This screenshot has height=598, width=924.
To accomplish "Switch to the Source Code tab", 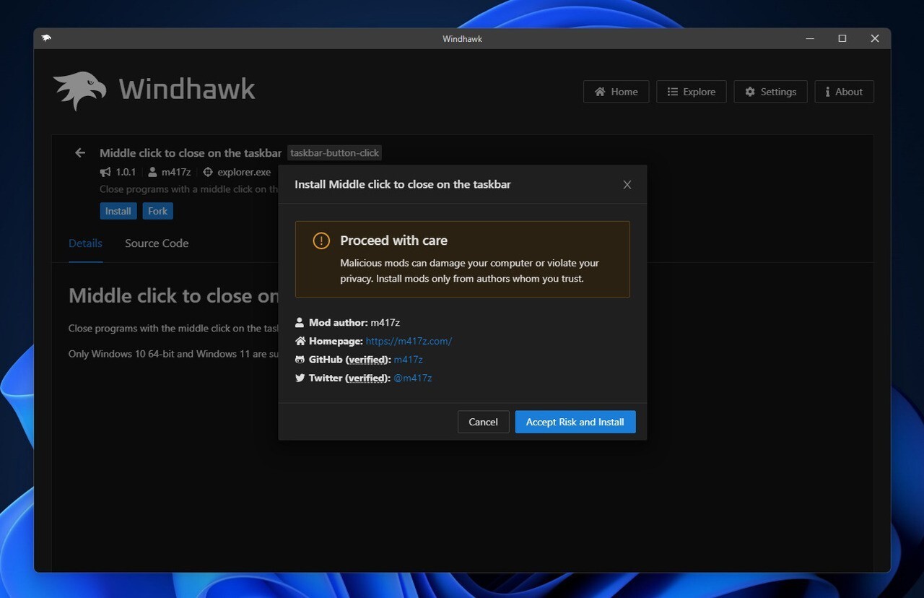I will (x=157, y=243).
